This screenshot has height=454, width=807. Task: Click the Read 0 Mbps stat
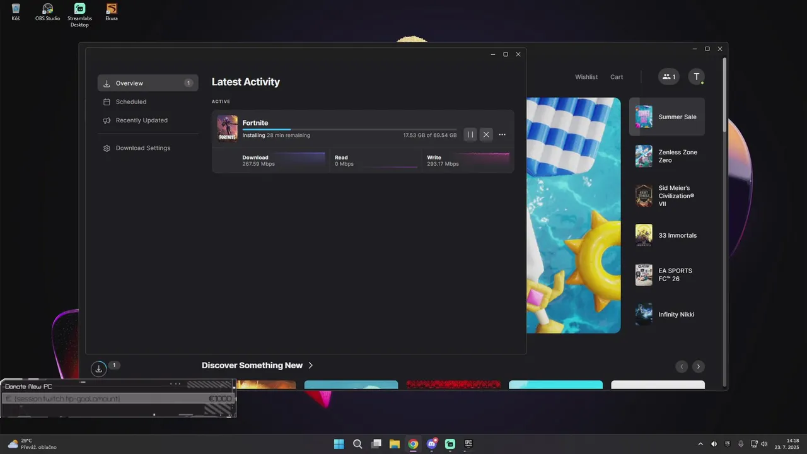(x=344, y=161)
